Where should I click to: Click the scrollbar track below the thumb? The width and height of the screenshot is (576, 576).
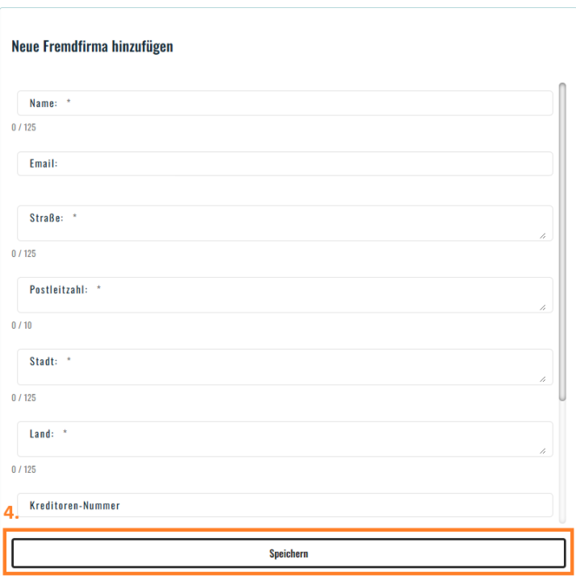[x=562, y=462]
